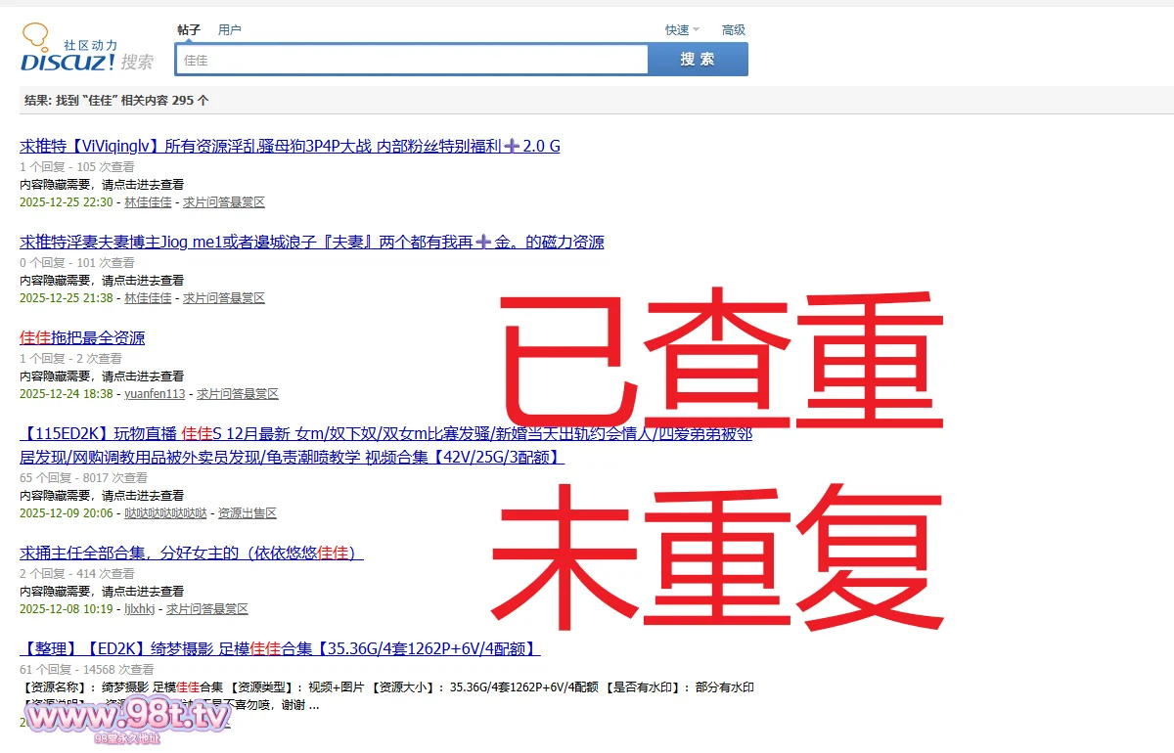The width and height of the screenshot is (1174, 753).
Task: Open the result starting with 【整理】【ED2K】
Action: [x=280, y=649]
